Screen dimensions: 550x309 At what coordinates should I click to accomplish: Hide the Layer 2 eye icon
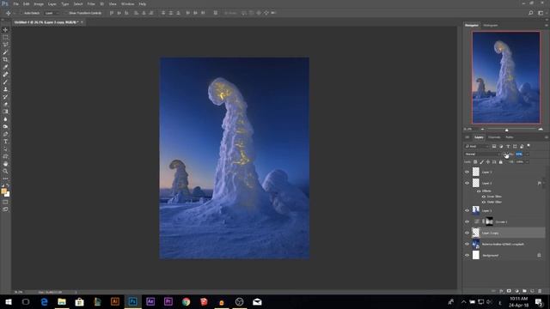click(x=467, y=183)
